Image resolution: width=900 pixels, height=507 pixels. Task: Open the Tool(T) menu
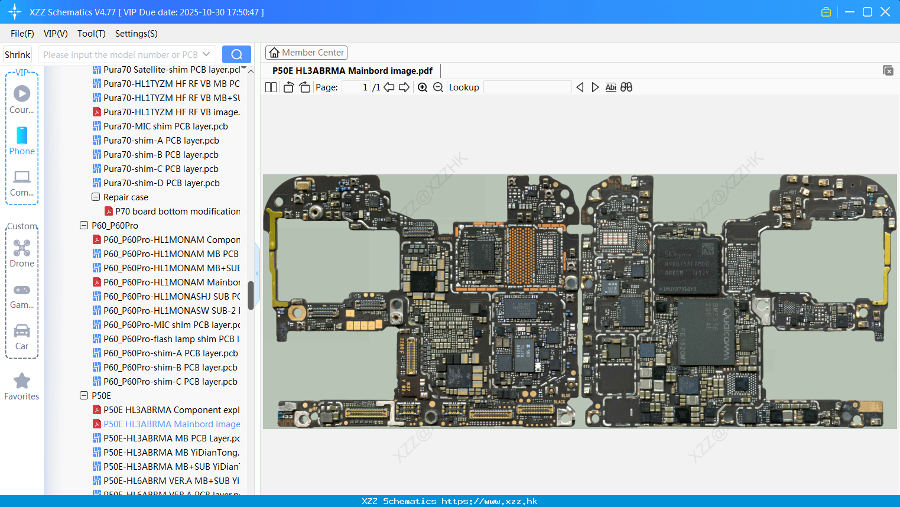tap(92, 34)
